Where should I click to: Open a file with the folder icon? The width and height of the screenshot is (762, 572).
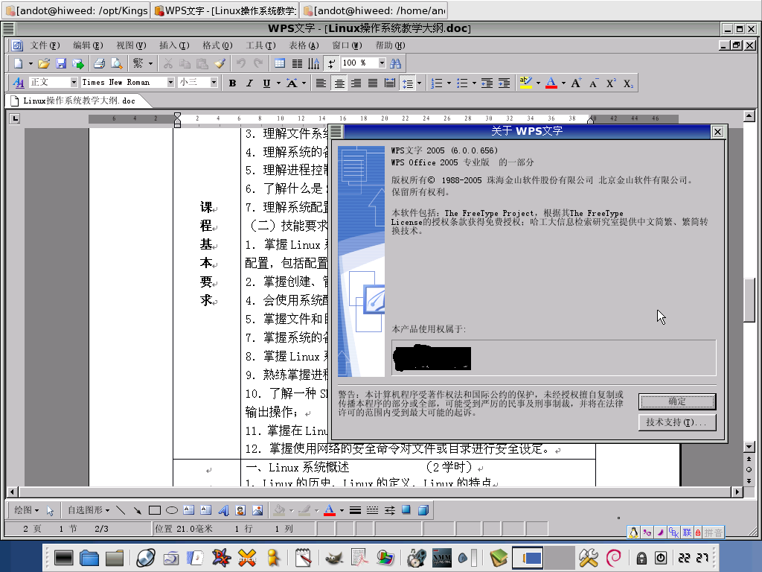(x=44, y=63)
